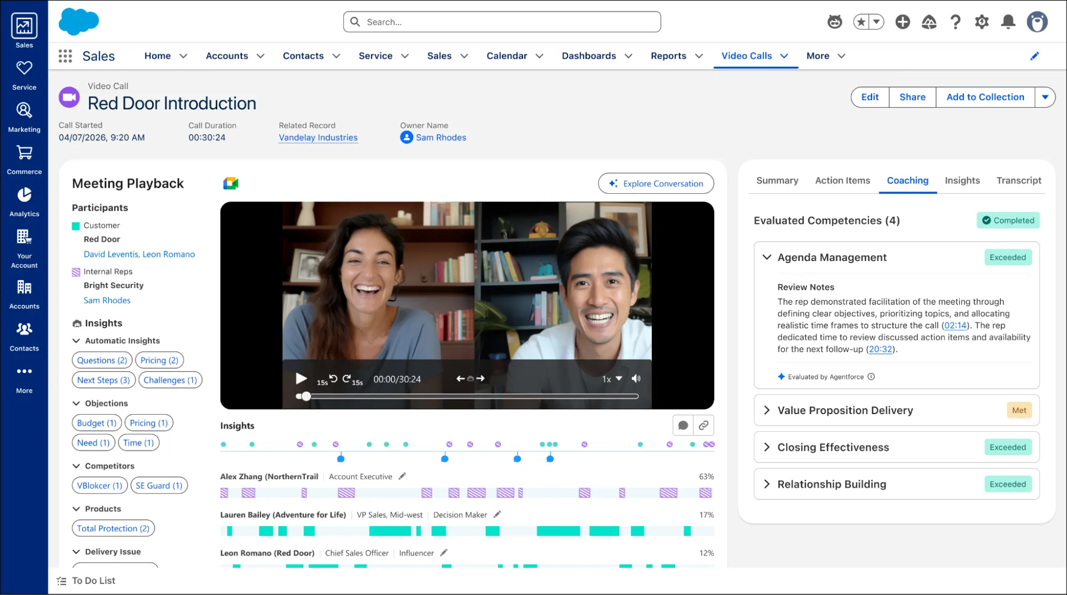This screenshot has width=1067, height=595.
Task: Click the video progress slider handle
Action: pyautogui.click(x=306, y=396)
